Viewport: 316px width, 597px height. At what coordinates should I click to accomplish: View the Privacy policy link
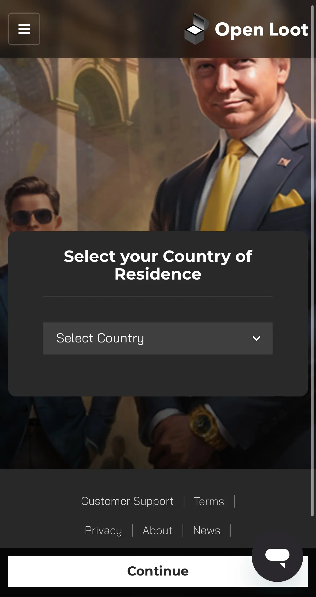[103, 530]
